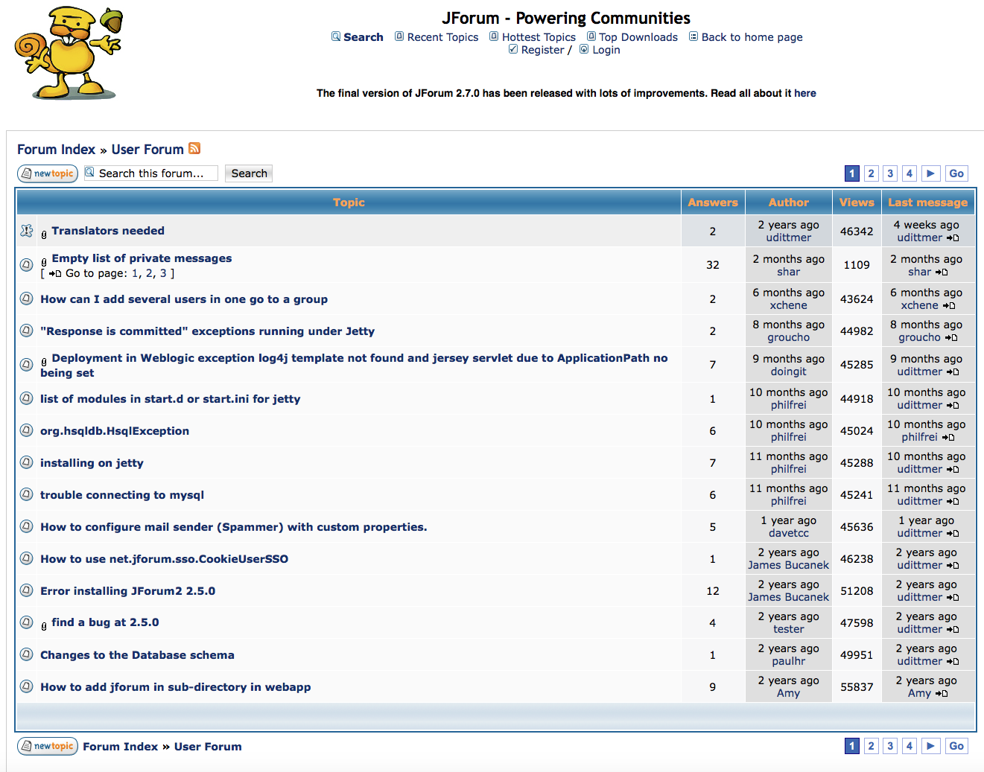
Task: Open Response is committed exceptions topic
Action: (207, 331)
